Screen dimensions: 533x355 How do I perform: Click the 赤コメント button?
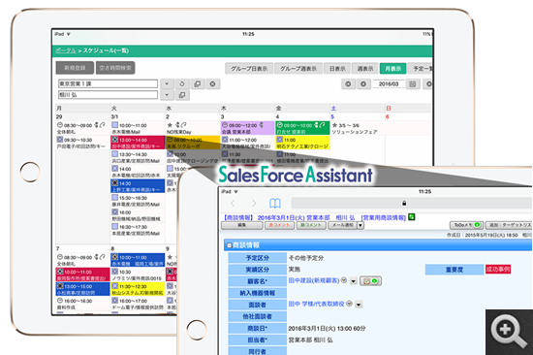(279, 225)
